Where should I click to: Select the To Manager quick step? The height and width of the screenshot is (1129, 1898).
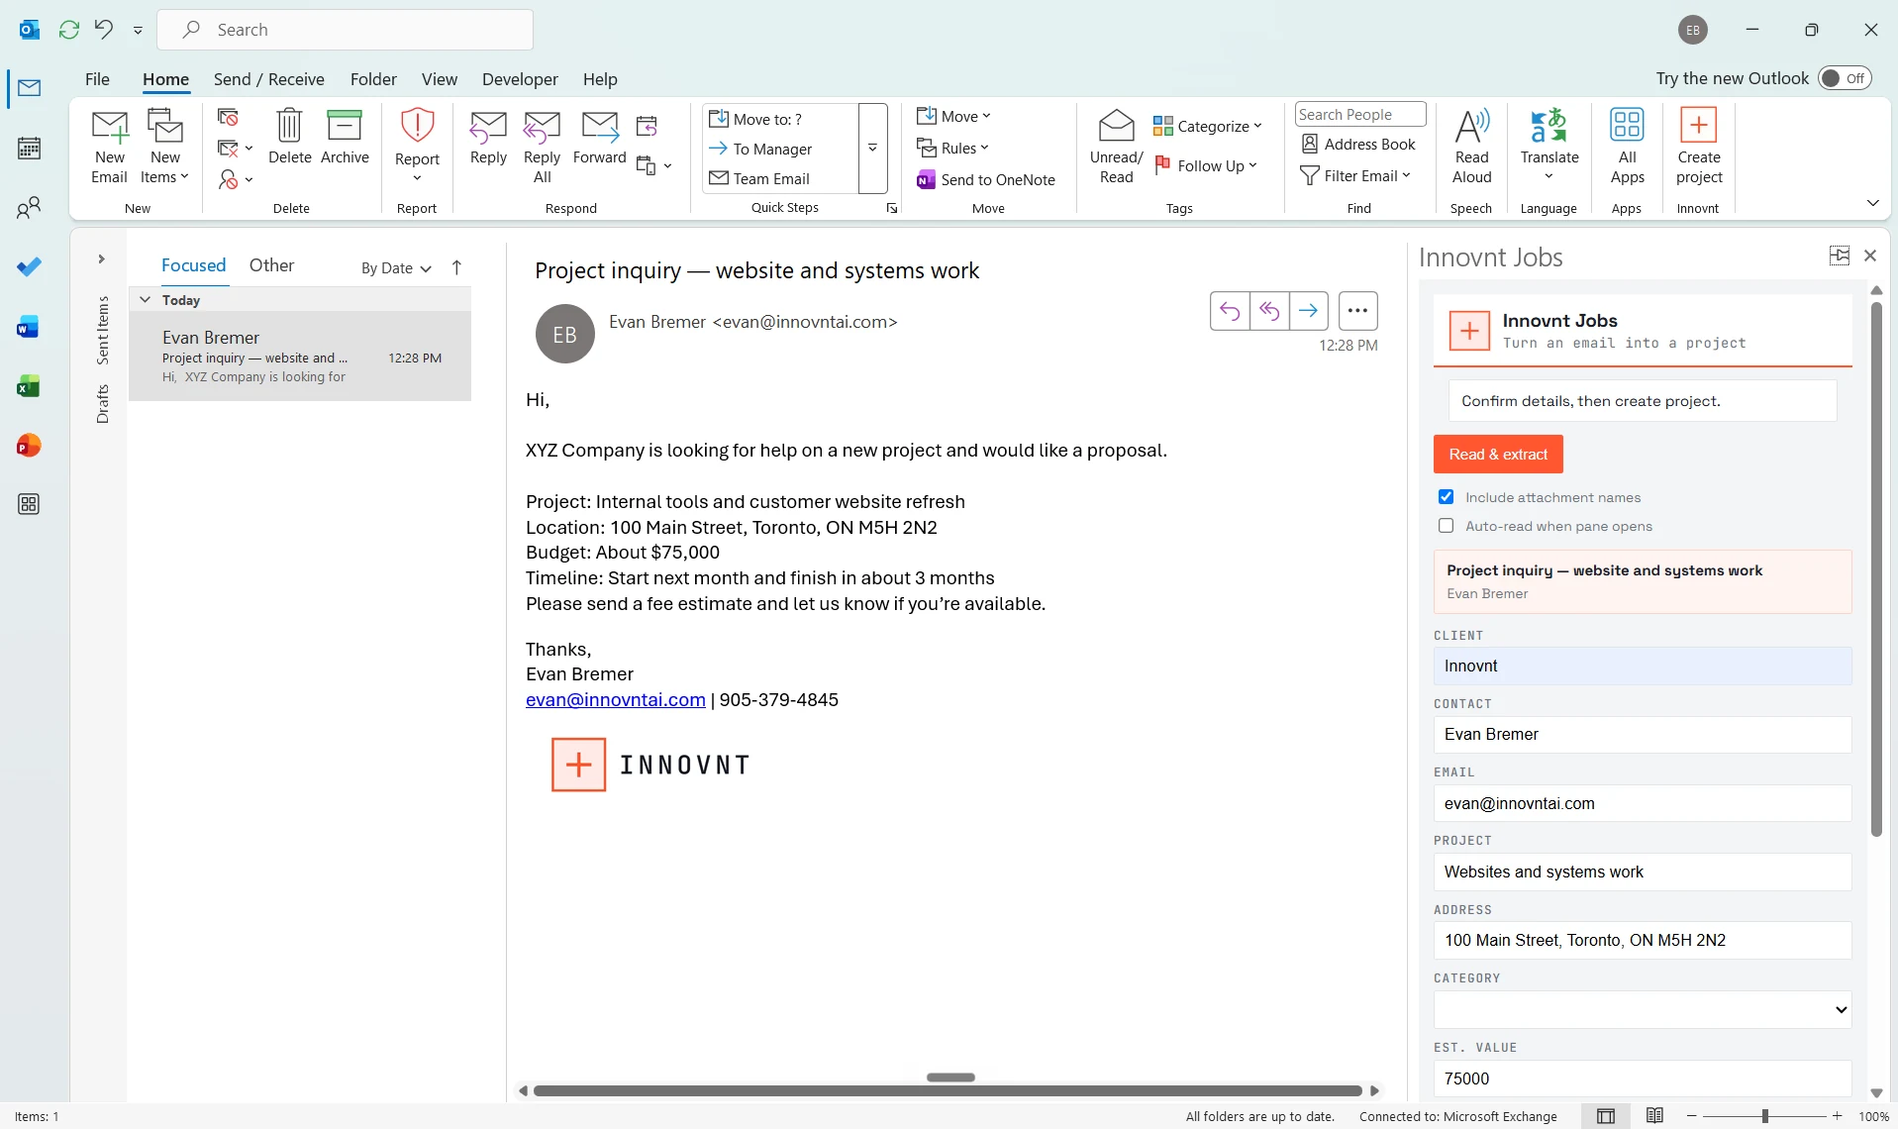[760, 149]
